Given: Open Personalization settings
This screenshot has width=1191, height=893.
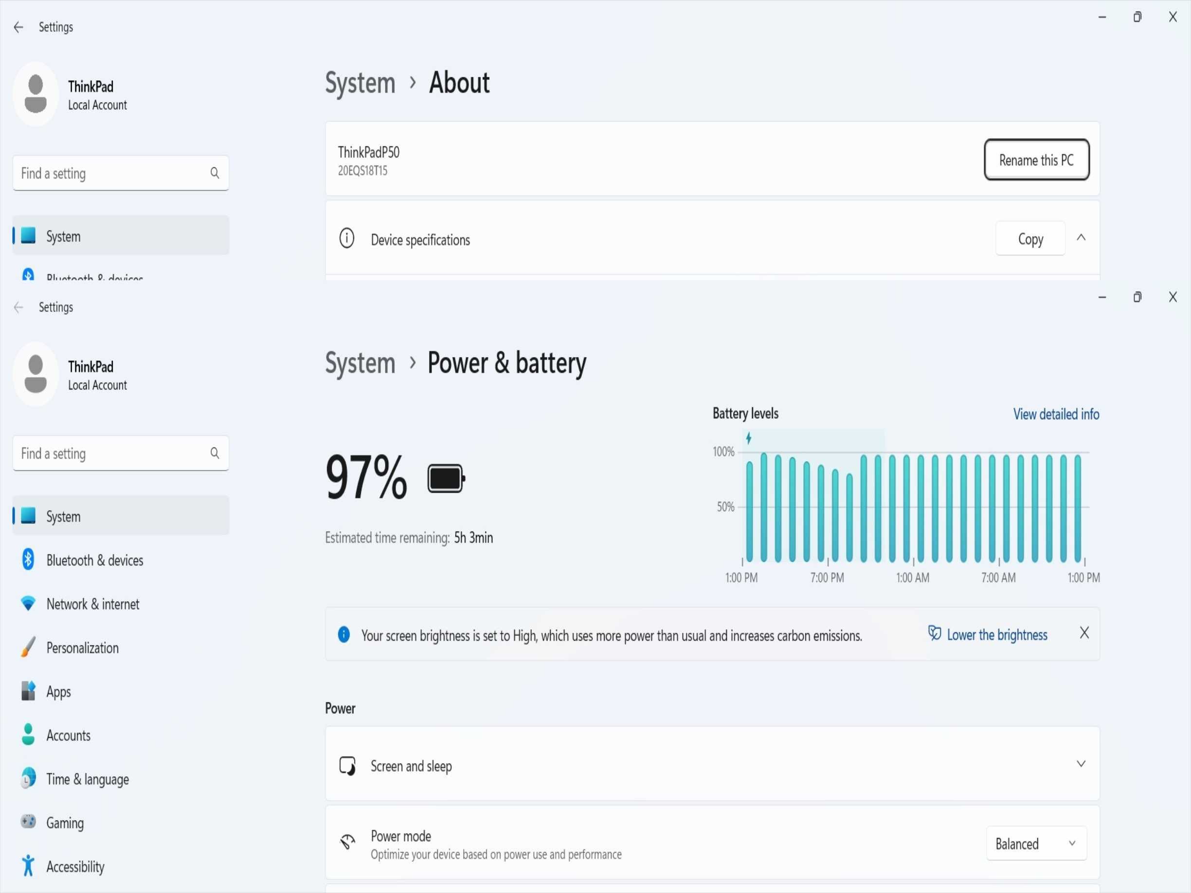Looking at the screenshot, I should tap(121, 647).
